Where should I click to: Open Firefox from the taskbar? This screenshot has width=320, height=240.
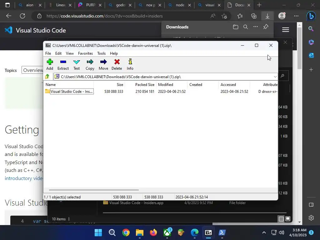click(x=153, y=232)
